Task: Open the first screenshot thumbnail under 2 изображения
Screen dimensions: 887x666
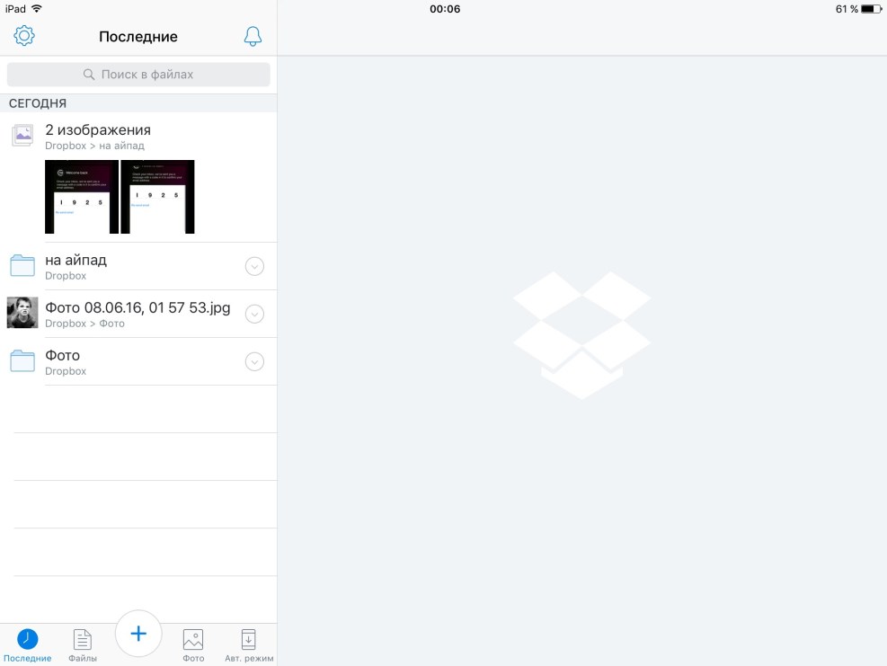Action: 81,196
